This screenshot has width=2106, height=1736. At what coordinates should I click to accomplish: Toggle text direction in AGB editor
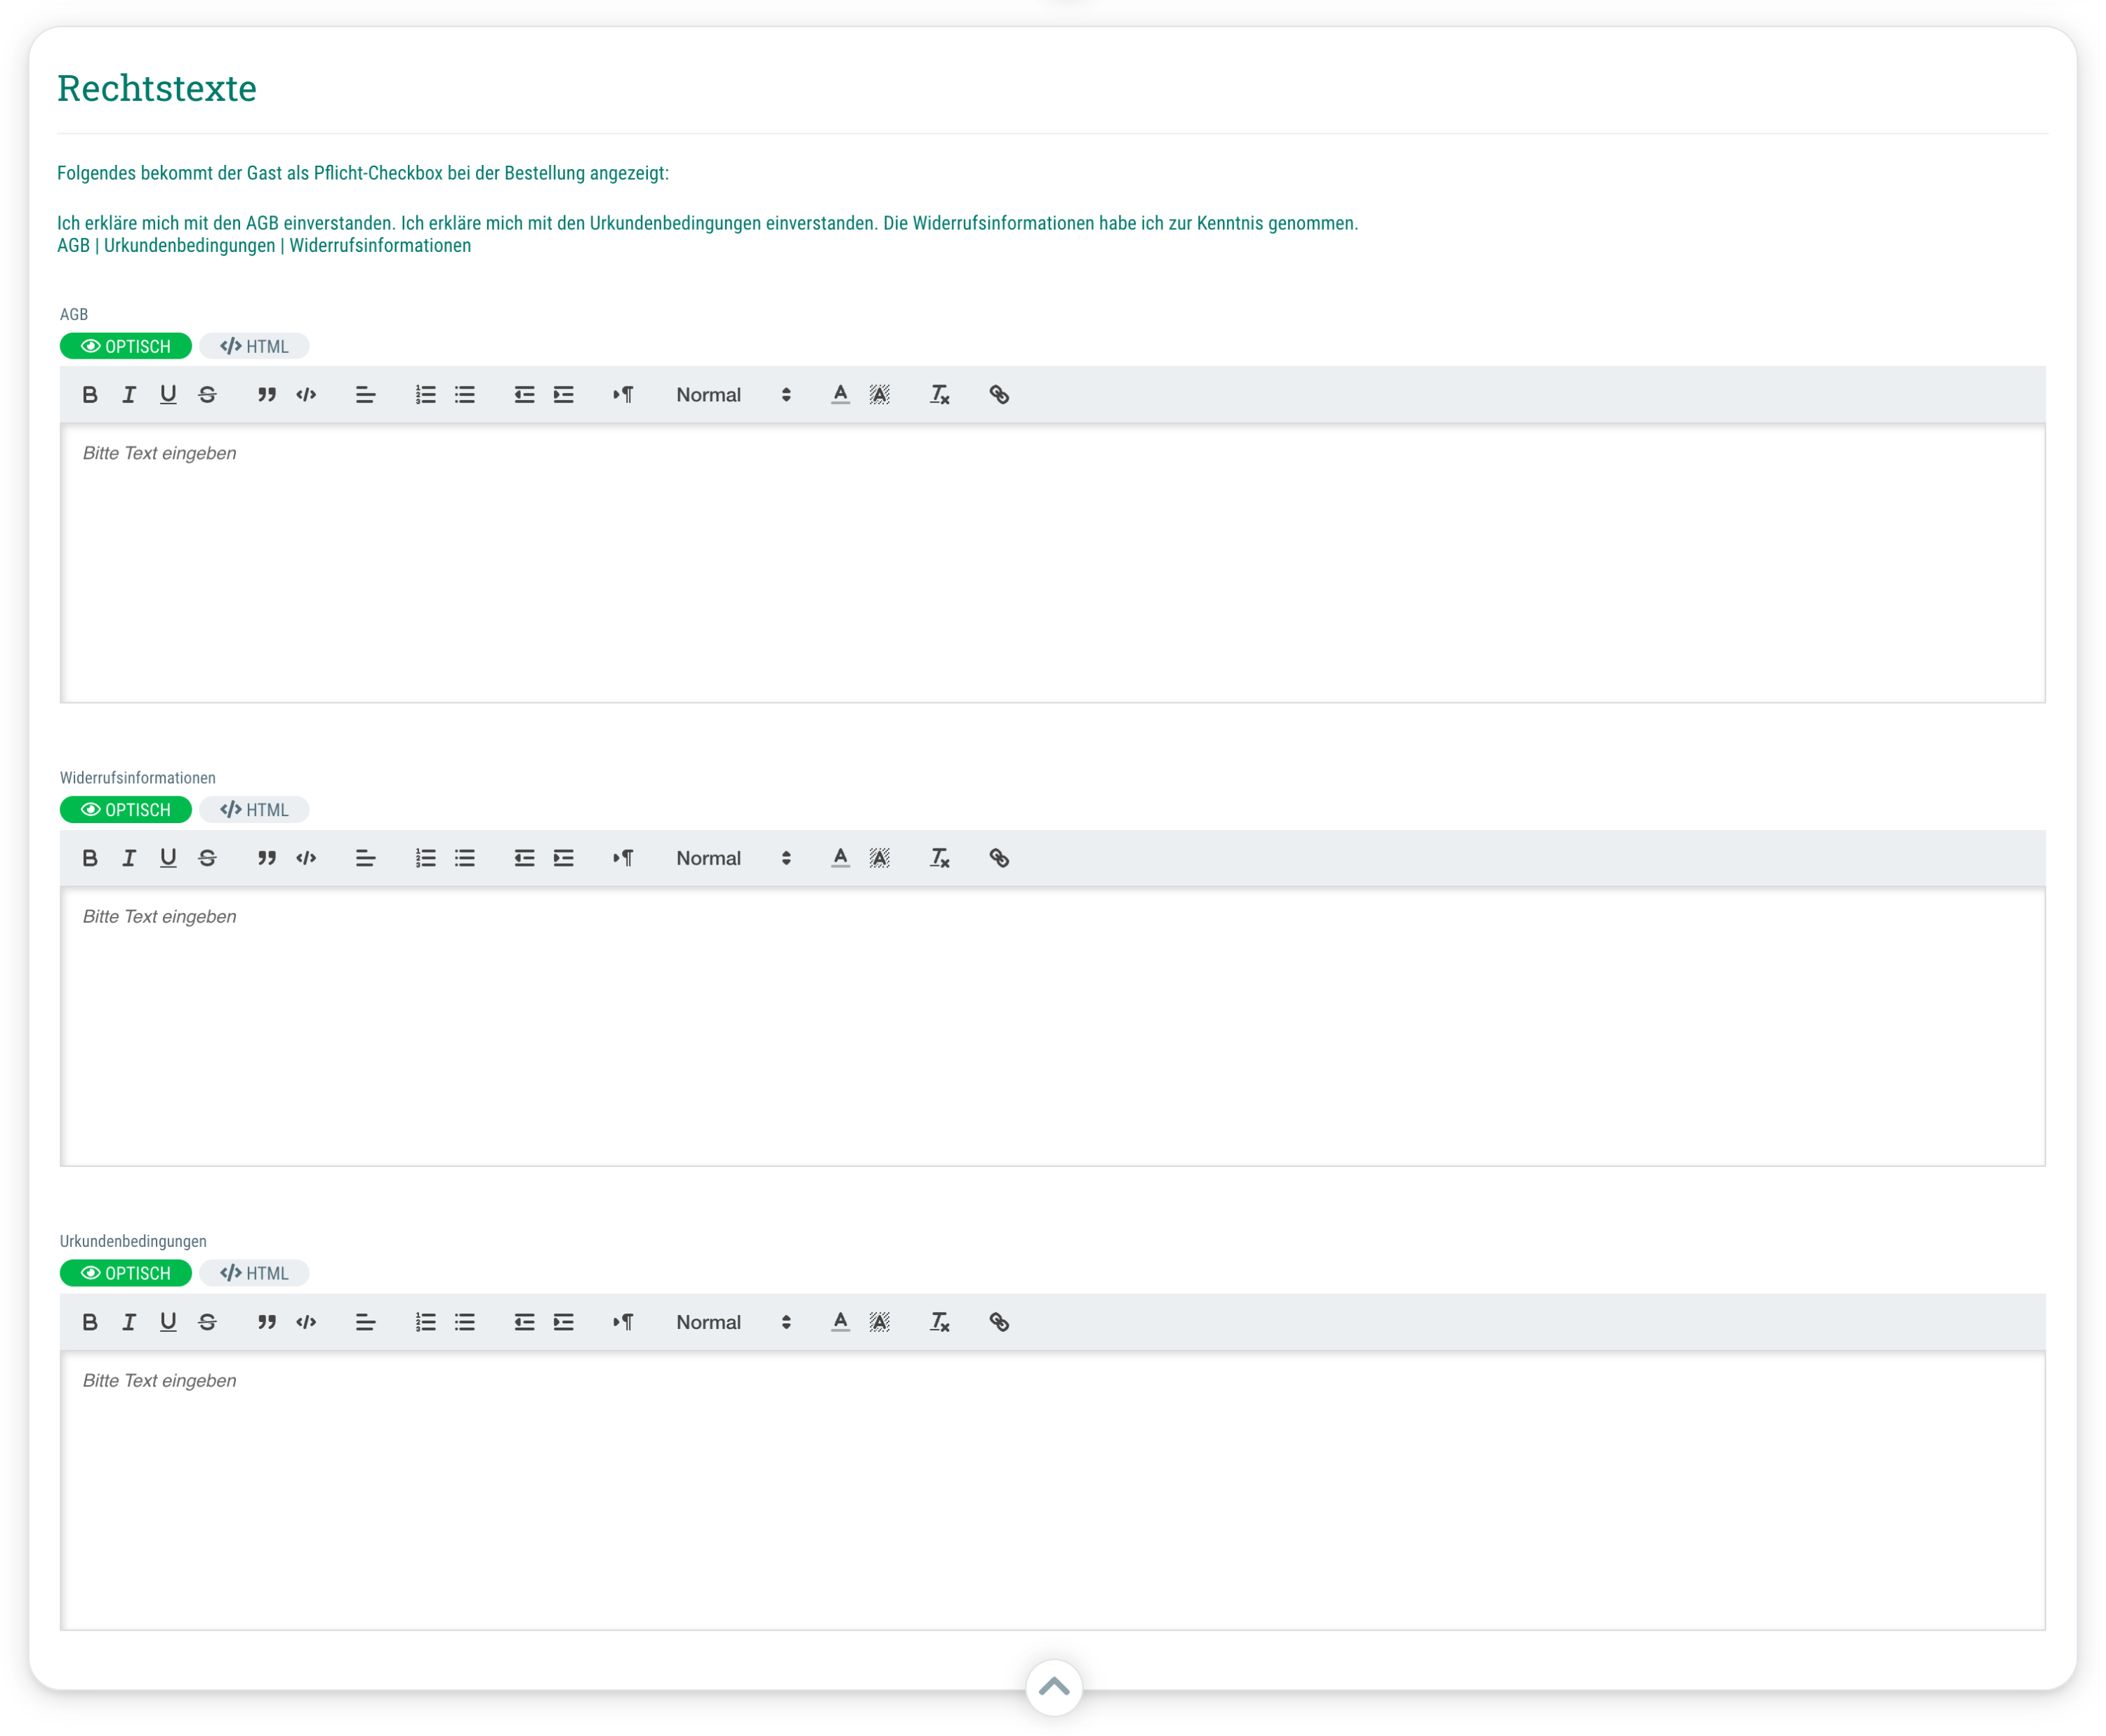coord(623,395)
